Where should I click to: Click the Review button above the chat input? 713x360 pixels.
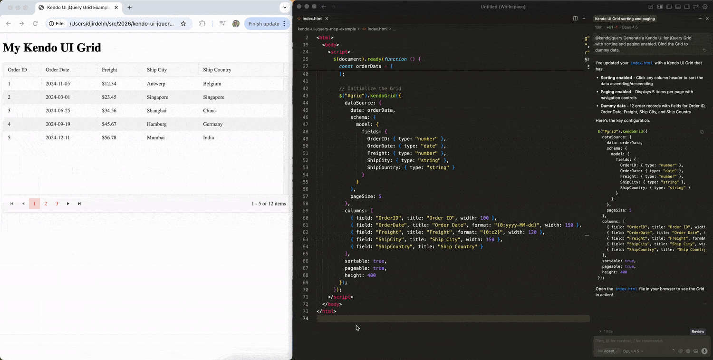[x=697, y=331]
